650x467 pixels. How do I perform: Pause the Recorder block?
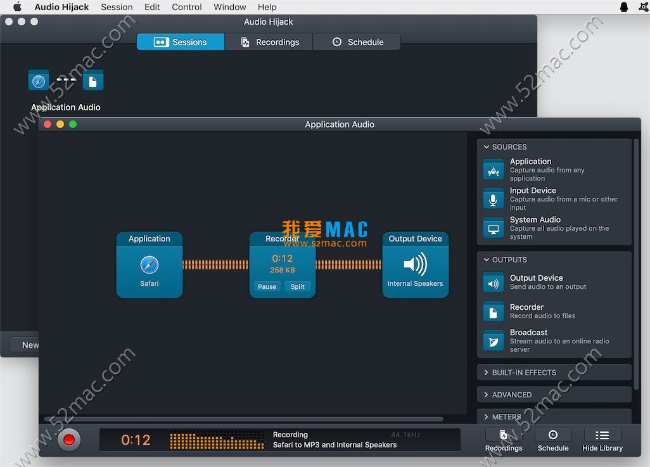pyautogui.click(x=267, y=286)
